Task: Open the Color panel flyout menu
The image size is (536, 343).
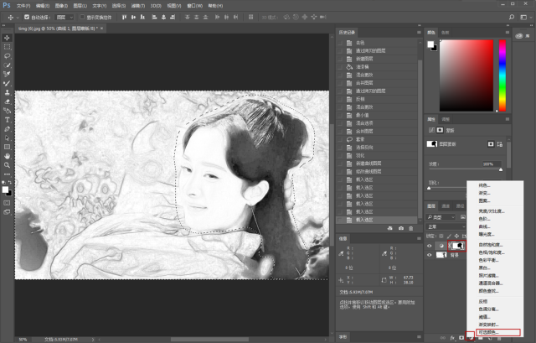Action: click(508, 32)
